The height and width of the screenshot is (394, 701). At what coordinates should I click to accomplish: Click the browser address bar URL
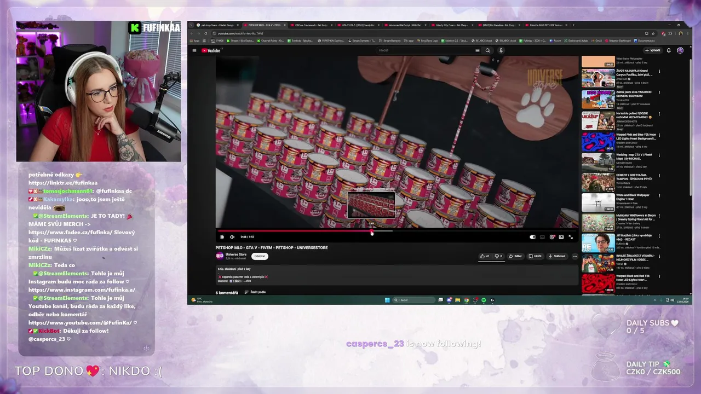click(x=241, y=33)
